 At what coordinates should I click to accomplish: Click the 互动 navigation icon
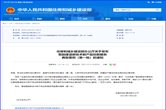126,19
